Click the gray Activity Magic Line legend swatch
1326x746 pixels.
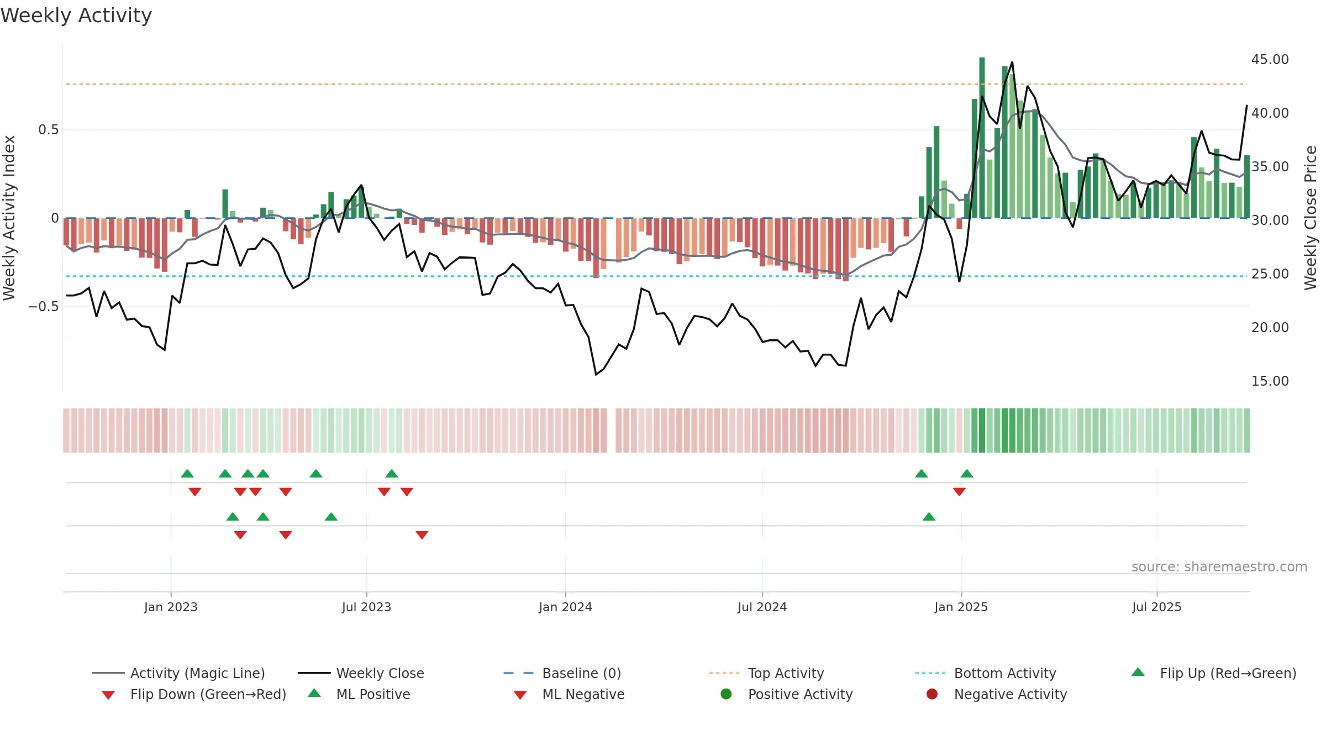108,673
